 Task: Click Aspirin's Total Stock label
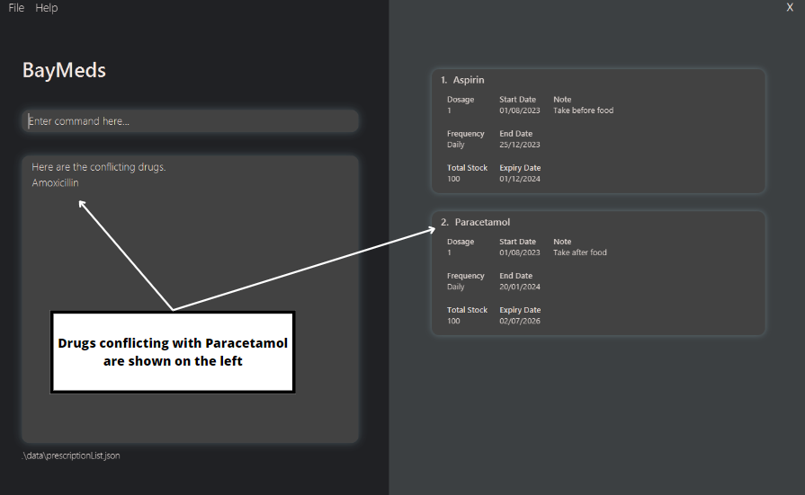[x=467, y=168]
